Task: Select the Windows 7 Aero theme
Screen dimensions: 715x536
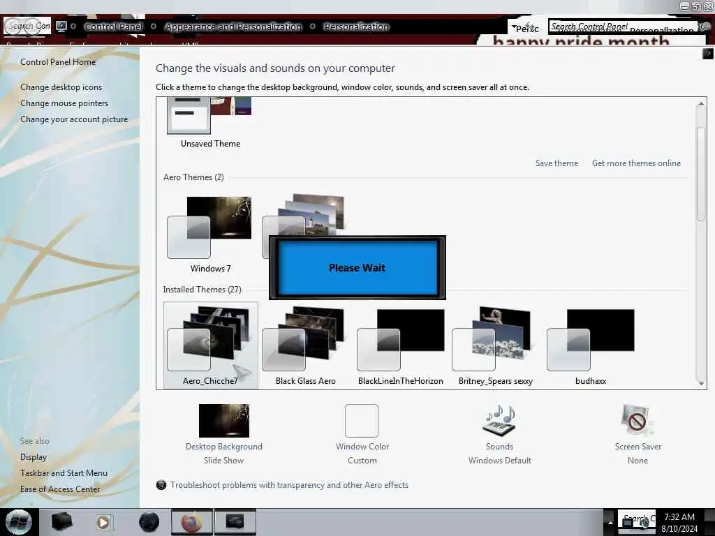Action: pos(210,234)
